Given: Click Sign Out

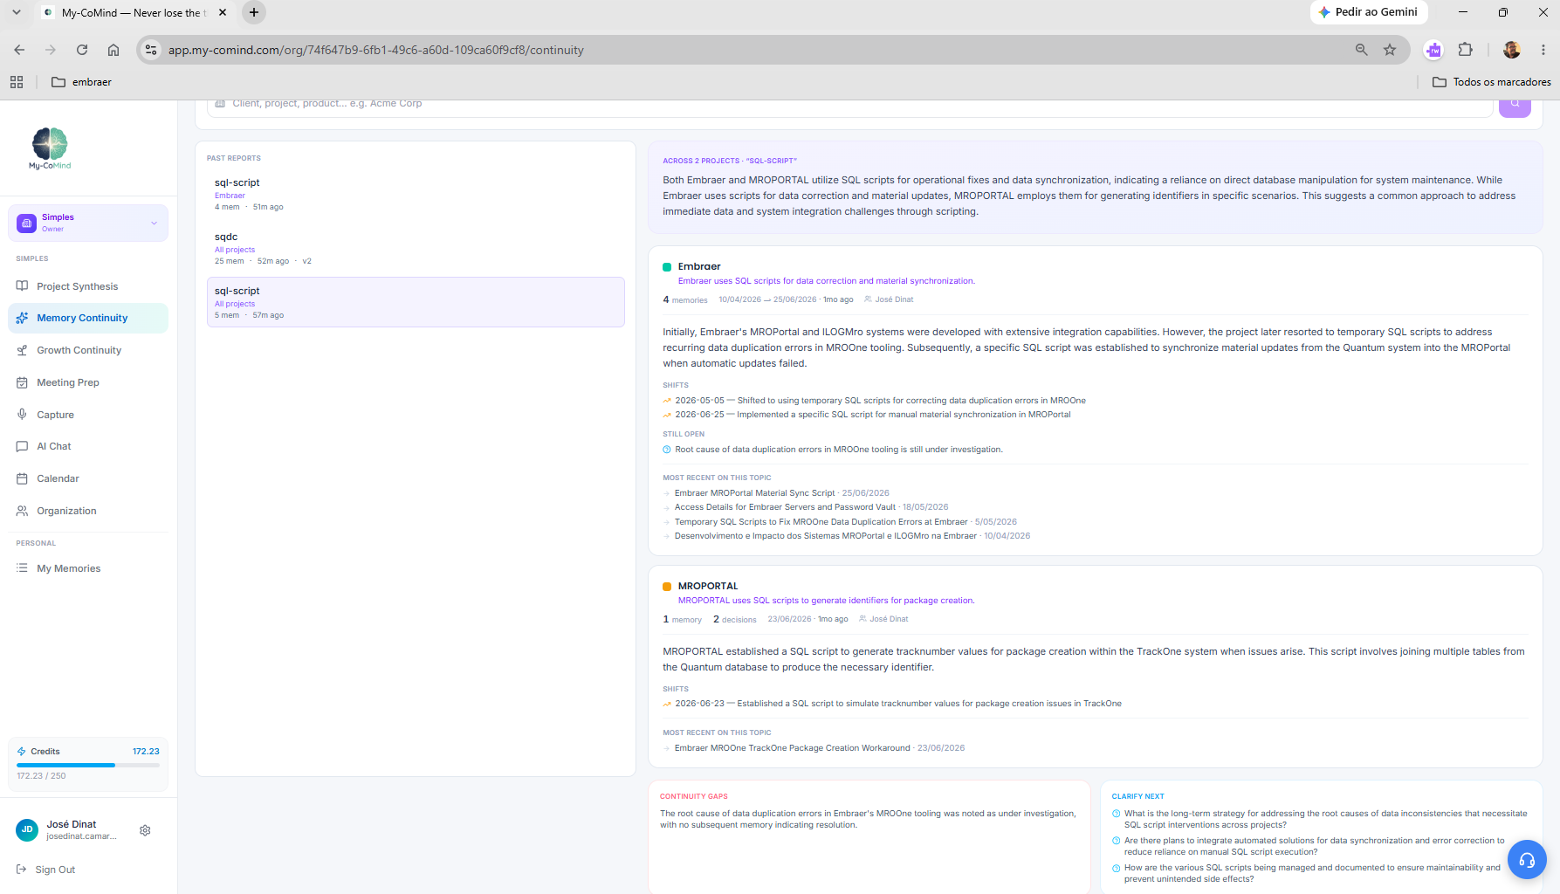Looking at the screenshot, I should tap(45, 870).
